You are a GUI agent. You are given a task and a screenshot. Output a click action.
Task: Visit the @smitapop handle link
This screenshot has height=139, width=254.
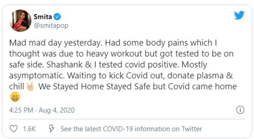click(x=51, y=26)
